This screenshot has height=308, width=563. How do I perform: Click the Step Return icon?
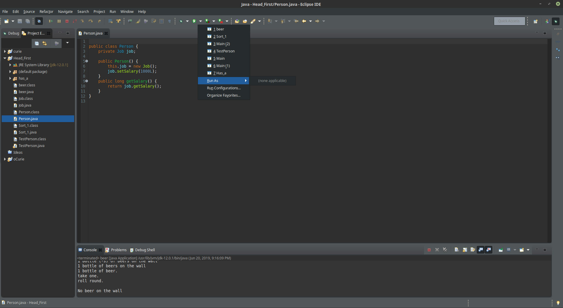[99, 21]
